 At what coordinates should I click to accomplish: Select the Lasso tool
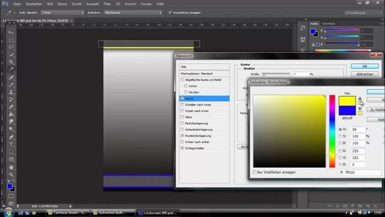(x=11, y=47)
